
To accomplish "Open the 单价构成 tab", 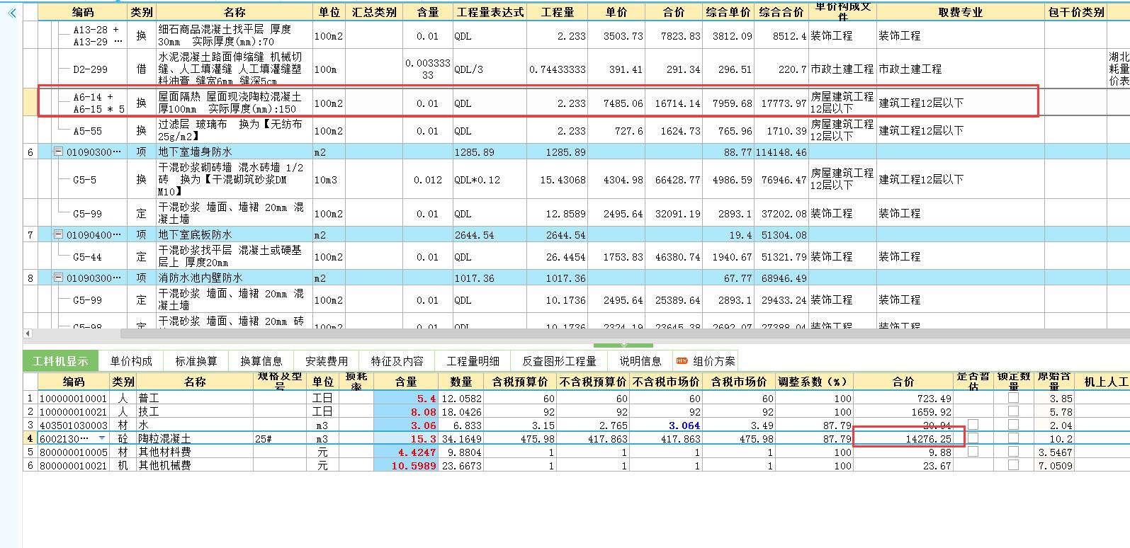I will tap(131, 361).
